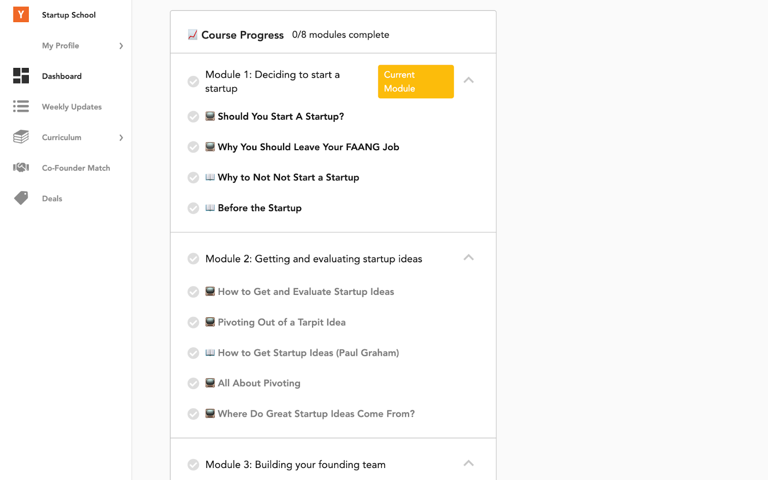Viewport: 768px width, 480px height.
Task: Open Why You Should Leave Your FAANG Job
Action: pos(308,147)
